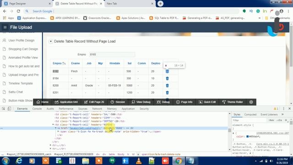Click the Empno text field
The image size is (293, 165).
point(112,55)
